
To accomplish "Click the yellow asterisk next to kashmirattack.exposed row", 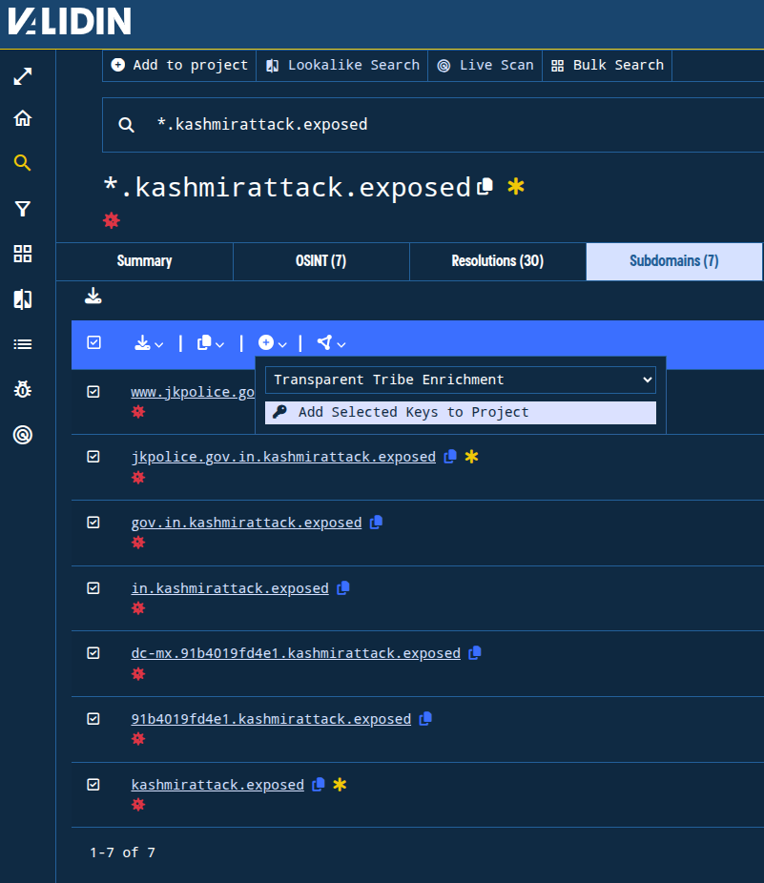I will pos(340,785).
